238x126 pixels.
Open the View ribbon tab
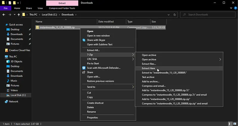40,8
